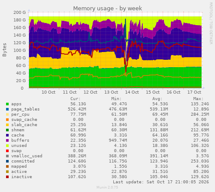Click the 'page_tables' legend label
215x192 pixels.
(x=26, y=109)
